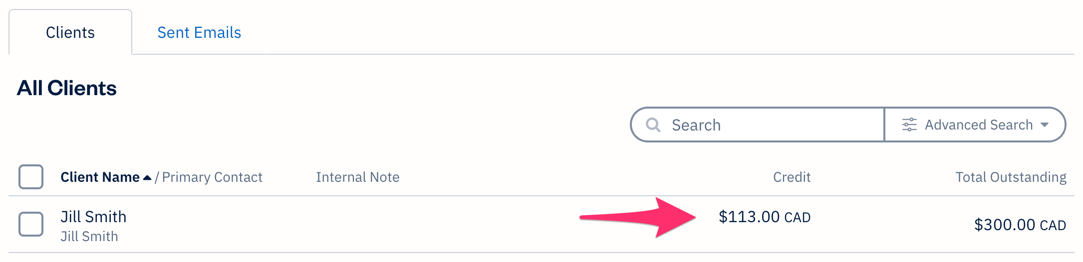Sort the list by Client Name
Image resolution: width=1083 pixels, height=262 pixels.
[x=100, y=177]
